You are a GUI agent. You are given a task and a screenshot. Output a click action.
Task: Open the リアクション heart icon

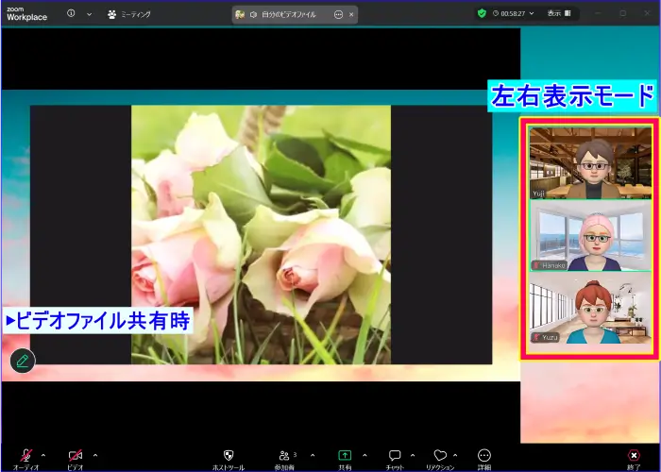(439, 457)
